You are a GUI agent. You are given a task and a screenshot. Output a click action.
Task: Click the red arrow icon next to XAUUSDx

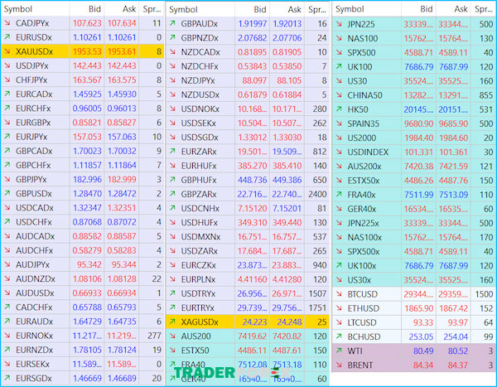point(7,51)
